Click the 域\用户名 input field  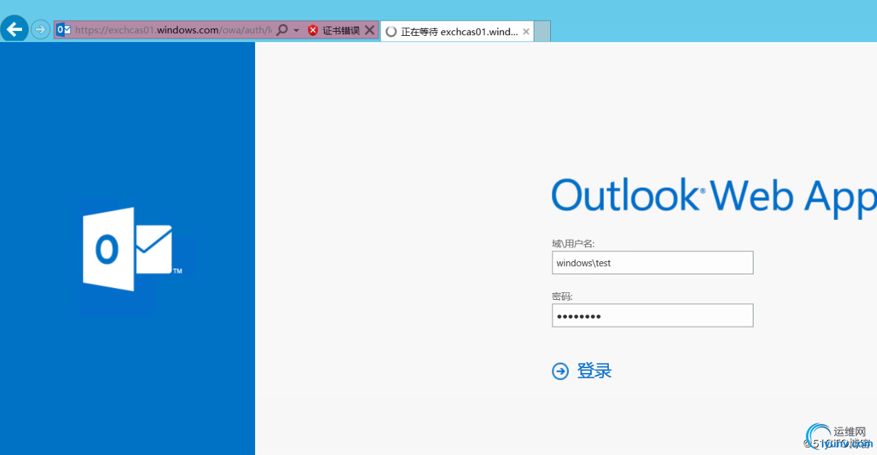(652, 263)
